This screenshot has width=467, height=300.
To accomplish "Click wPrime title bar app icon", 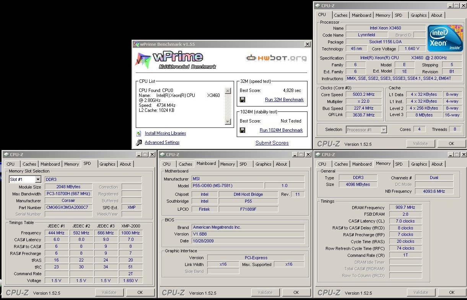I will click(x=137, y=44).
